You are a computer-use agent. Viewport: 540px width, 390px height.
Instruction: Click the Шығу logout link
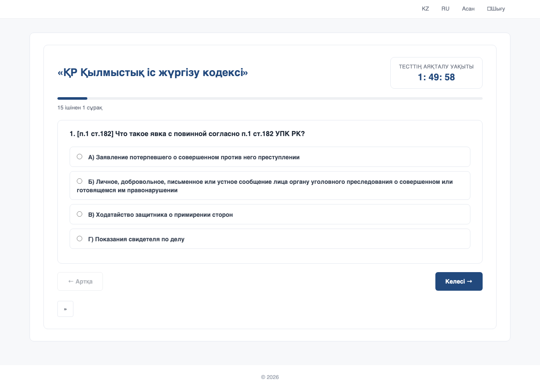tap(496, 9)
